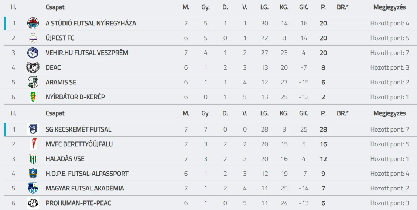417x210 pixels.
Task: Click the A Stúdió Futsal Nyíregyháza team logo
Action: [x=33, y=24]
